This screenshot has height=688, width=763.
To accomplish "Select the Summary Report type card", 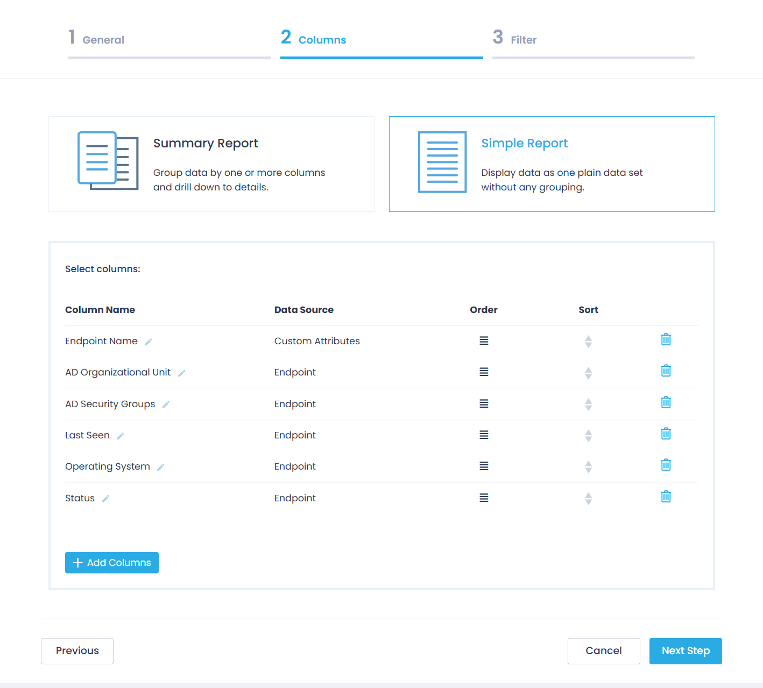I will click(211, 164).
